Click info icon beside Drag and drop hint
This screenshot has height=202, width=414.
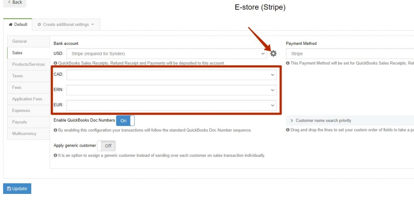[288, 130]
